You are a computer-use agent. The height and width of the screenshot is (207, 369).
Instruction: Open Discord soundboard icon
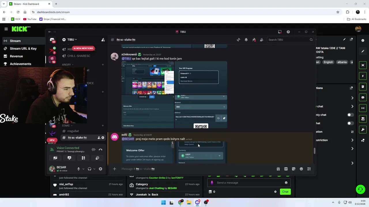pos(97,158)
